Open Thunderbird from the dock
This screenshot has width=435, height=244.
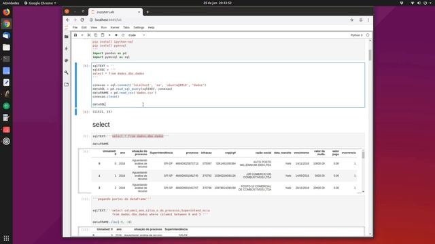pyautogui.click(x=6, y=35)
